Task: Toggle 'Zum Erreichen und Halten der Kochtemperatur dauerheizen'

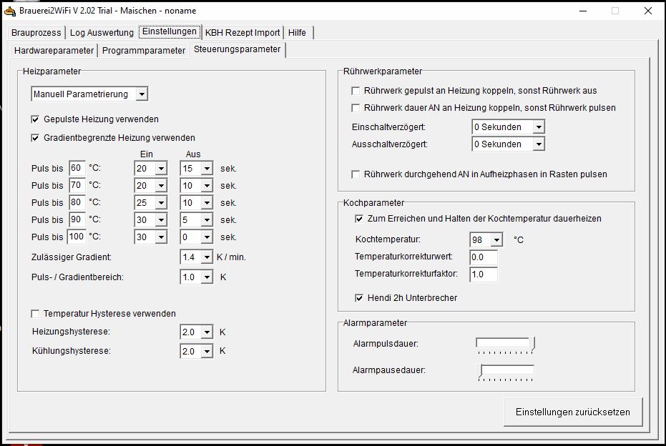Action: (x=360, y=219)
